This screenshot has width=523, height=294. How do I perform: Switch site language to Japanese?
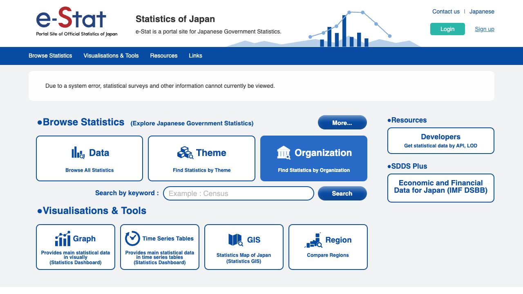click(482, 12)
